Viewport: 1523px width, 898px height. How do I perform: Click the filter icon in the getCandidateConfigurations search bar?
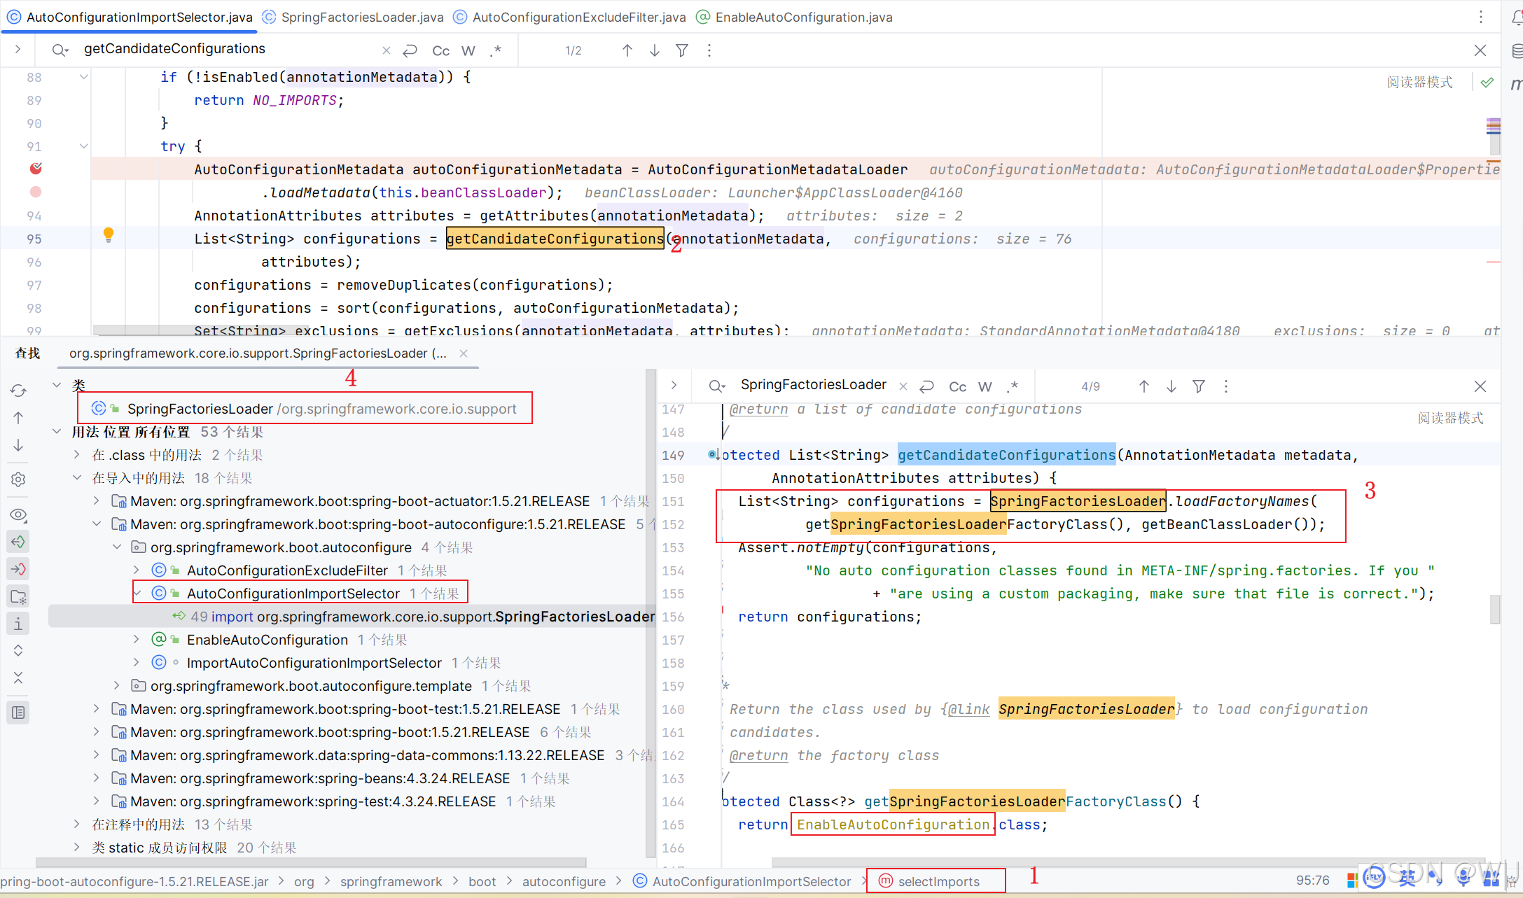click(681, 50)
